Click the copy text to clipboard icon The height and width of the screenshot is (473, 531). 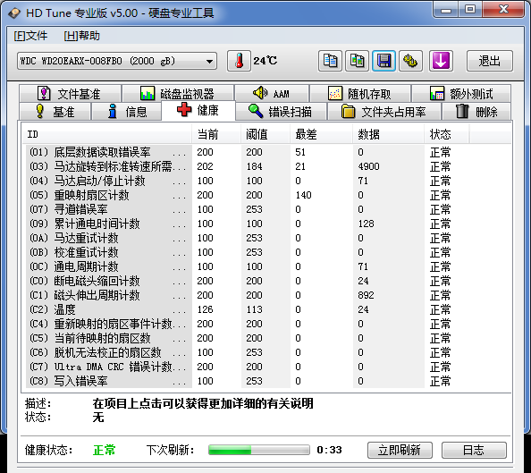pyautogui.click(x=330, y=61)
